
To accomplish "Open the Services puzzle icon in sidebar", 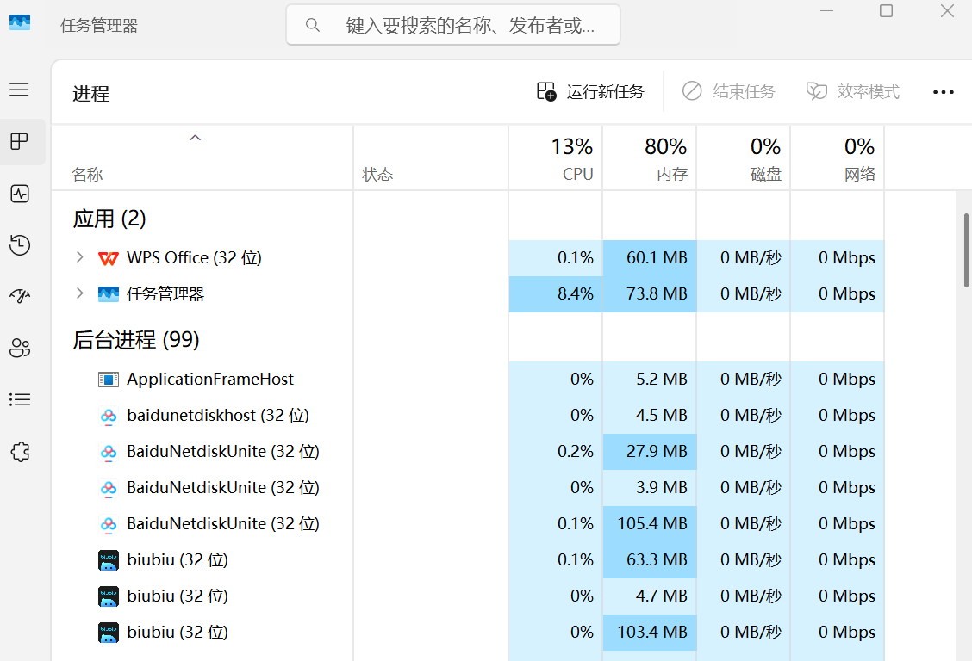I will [x=20, y=452].
